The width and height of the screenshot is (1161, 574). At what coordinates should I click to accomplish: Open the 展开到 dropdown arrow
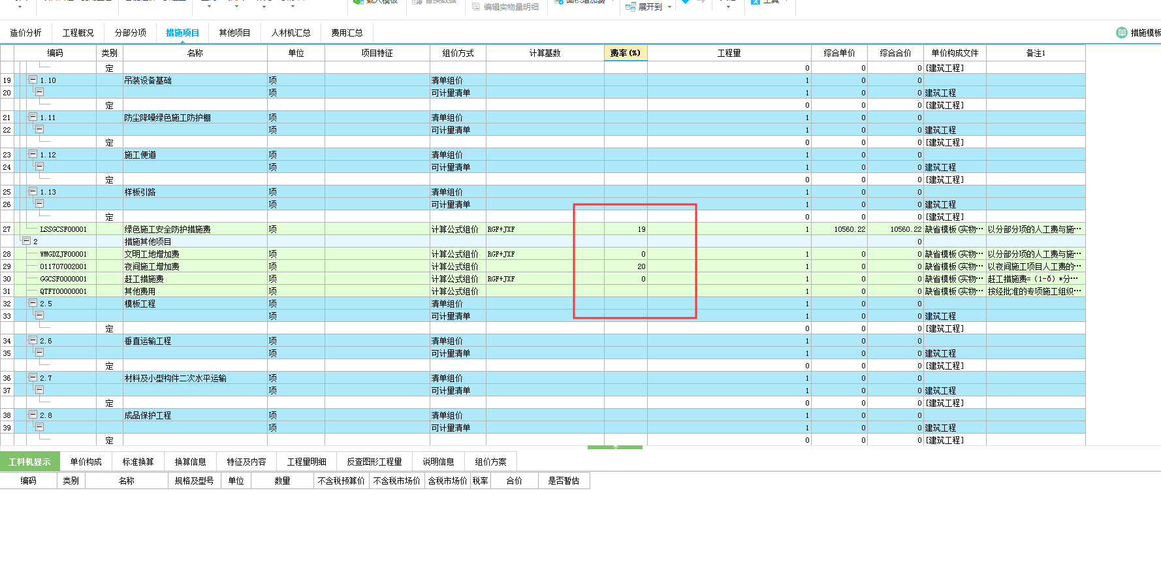pos(669,7)
